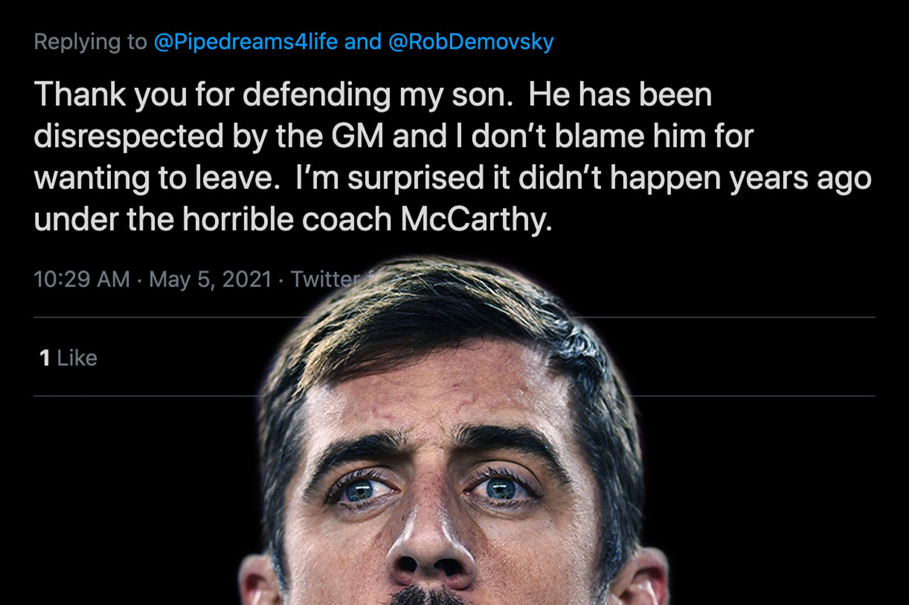
Task: Click the phrase 'wanting to leave'
Action: pyautogui.click(x=153, y=178)
